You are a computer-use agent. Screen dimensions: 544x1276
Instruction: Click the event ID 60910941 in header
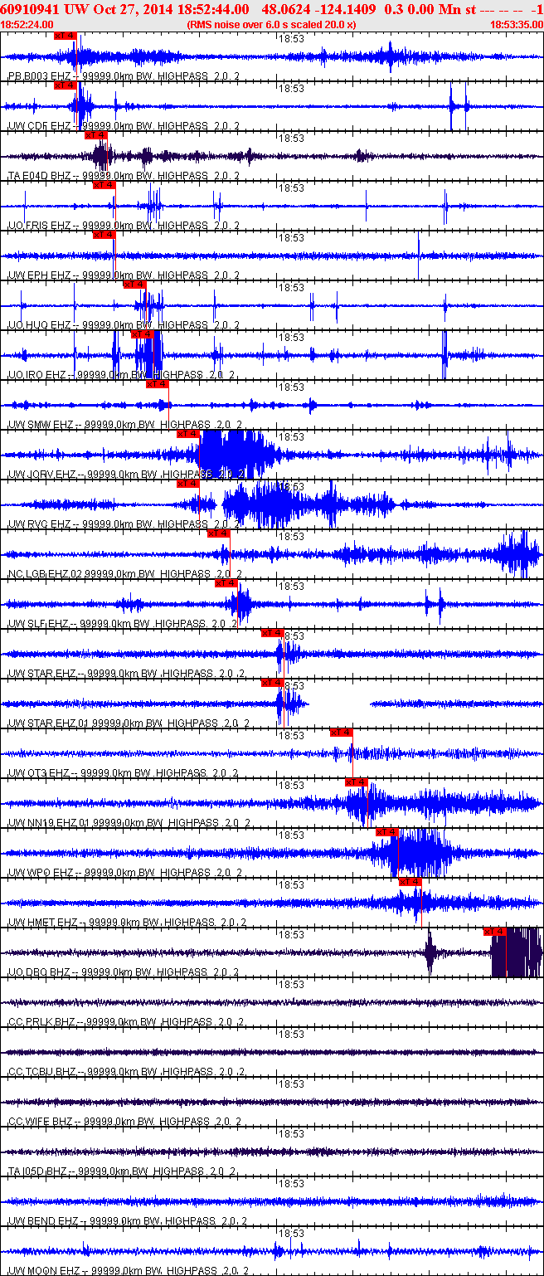(31, 10)
